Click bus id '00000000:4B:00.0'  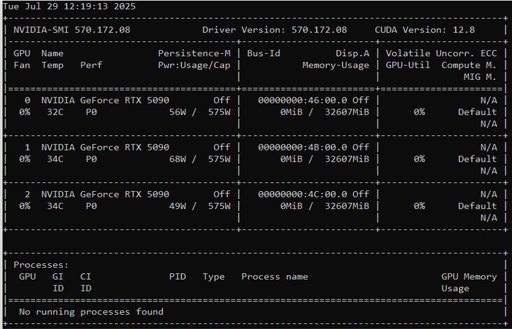point(302,147)
